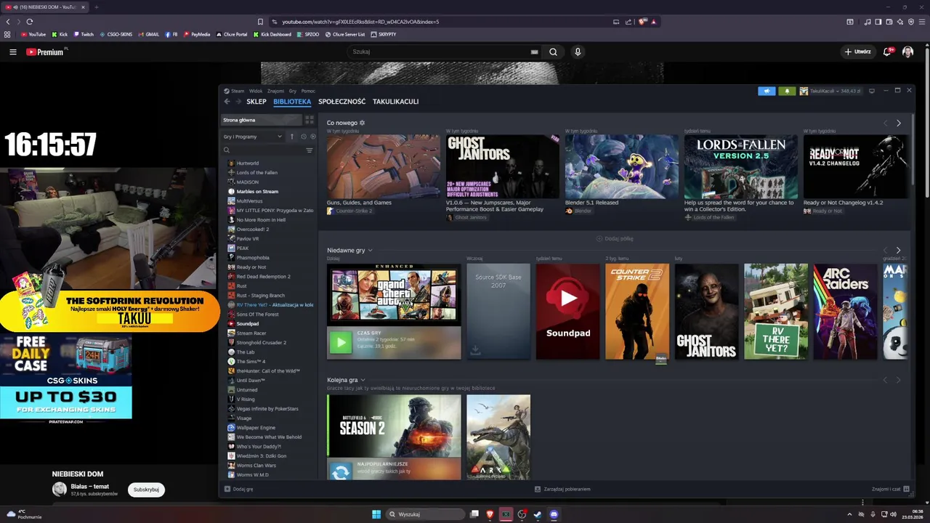Open browser music player icon

click(x=868, y=22)
